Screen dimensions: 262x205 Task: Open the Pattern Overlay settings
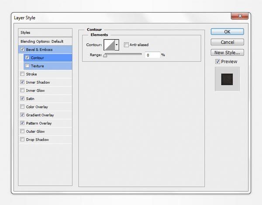(x=45, y=123)
